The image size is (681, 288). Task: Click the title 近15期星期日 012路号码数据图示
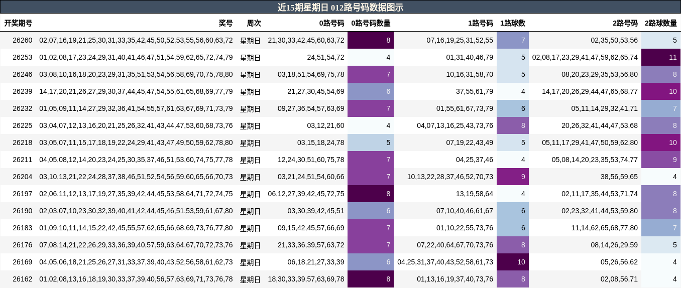pyautogui.click(x=340, y=7)
